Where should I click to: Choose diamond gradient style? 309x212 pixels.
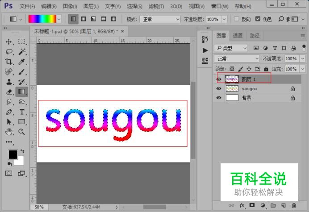click(x=113, y=19)
